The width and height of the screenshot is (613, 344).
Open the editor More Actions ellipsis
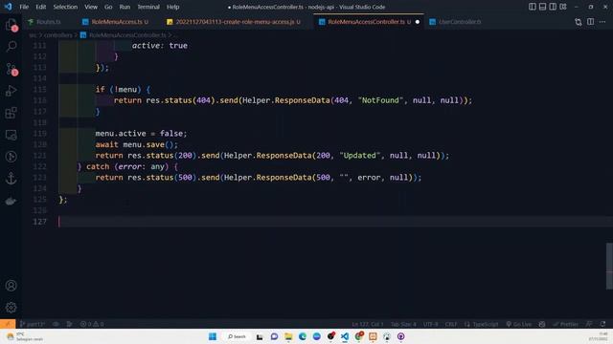(x=602, y=22)
